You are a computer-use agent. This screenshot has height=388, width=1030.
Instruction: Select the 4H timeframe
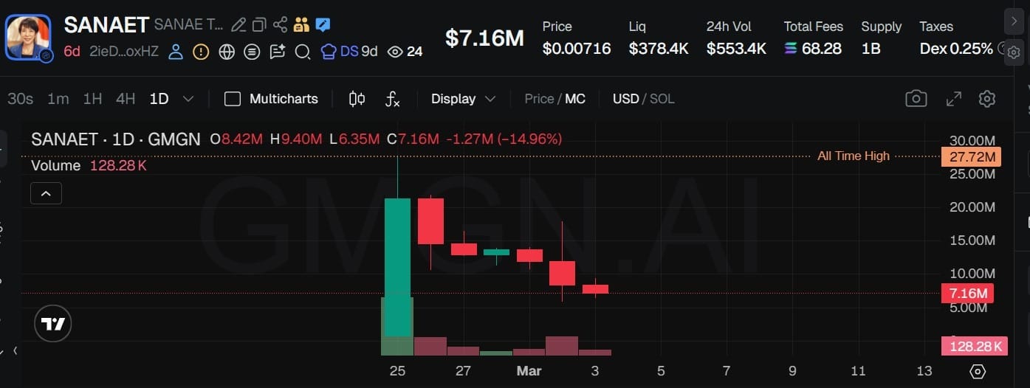click(126, 99)
